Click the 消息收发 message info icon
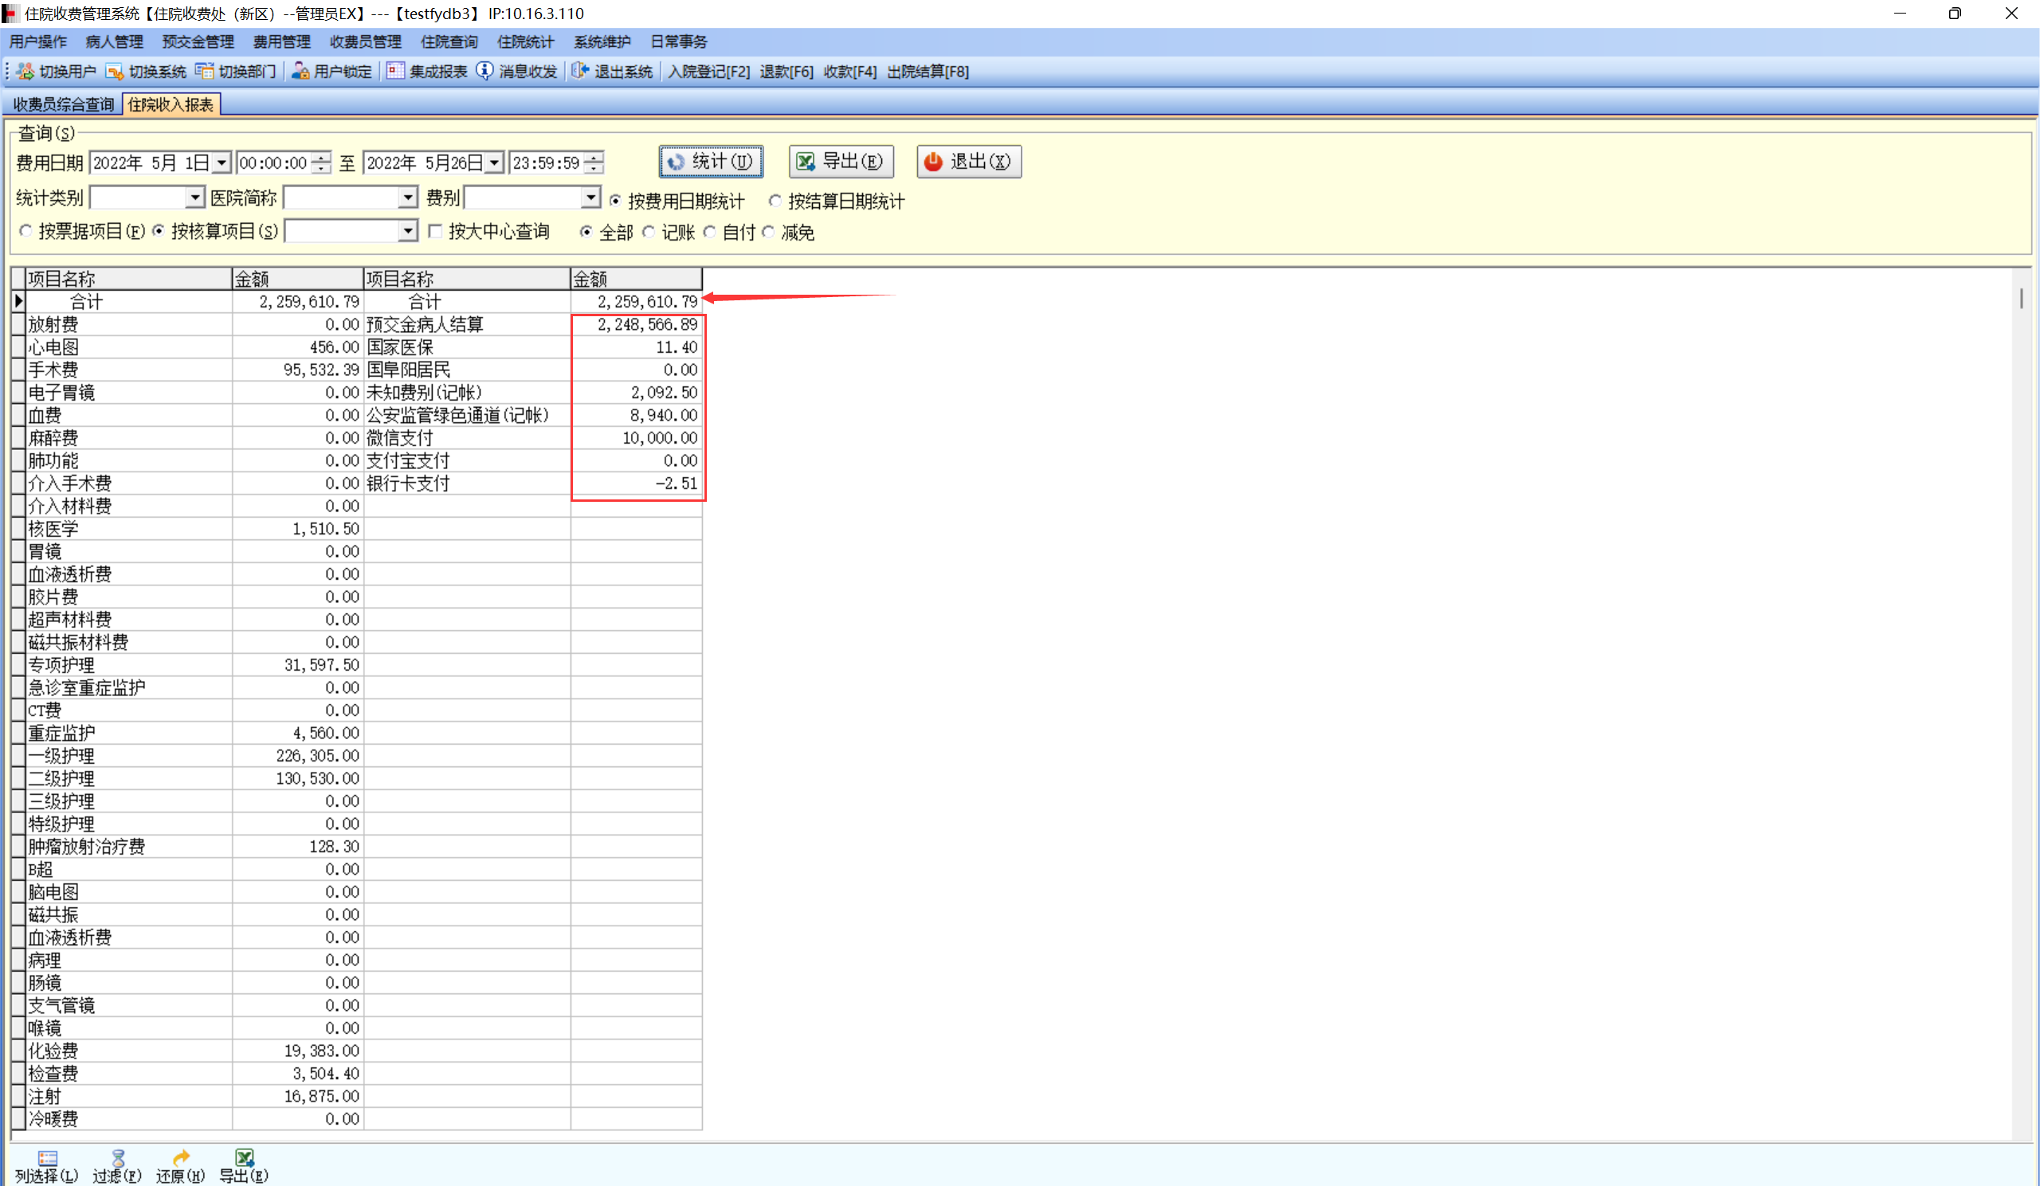The width and height of the screenshot is (2040, 1186). click(484, 71)
